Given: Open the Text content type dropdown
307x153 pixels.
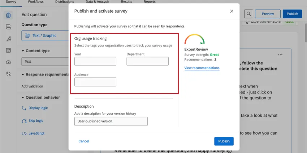Looking at the screenshot, I should (45, 62).
